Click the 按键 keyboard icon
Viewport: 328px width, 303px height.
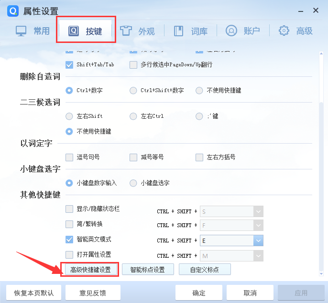pos(74,31)
